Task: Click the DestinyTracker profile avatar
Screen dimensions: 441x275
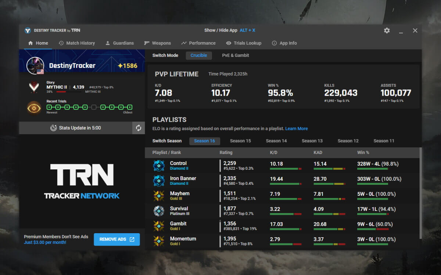Action: coord(35,66)
